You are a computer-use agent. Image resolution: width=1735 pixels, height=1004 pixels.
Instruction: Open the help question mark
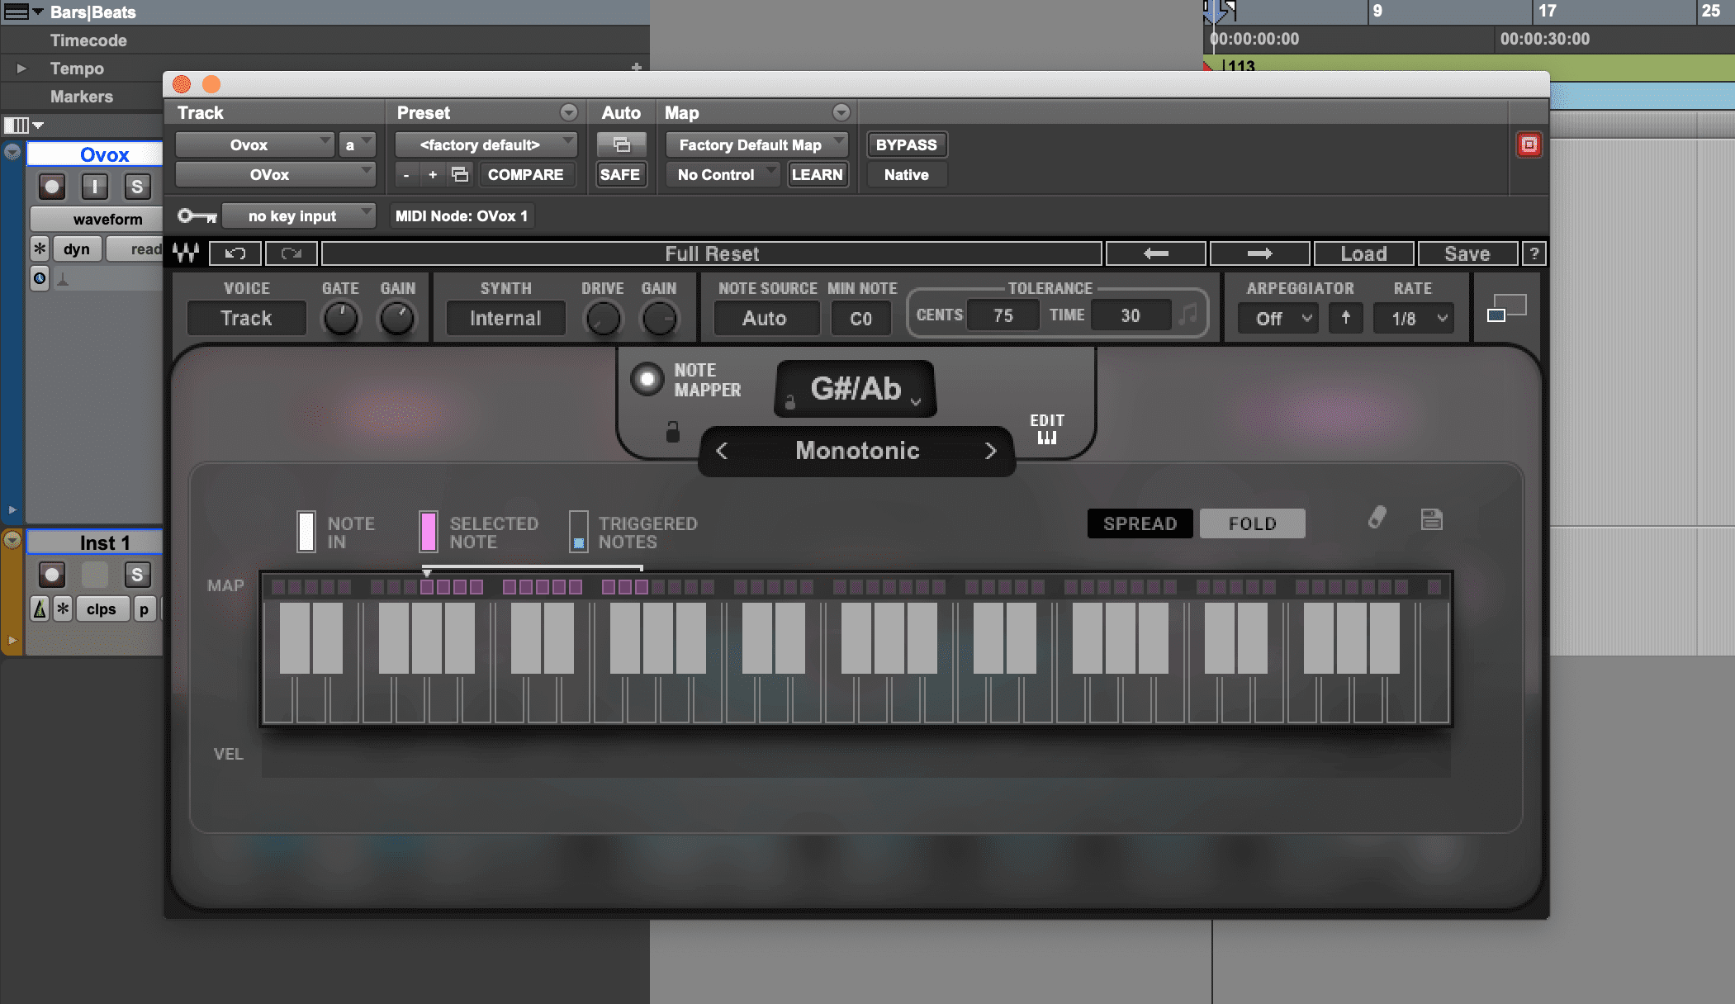[x=1534, y=253]
